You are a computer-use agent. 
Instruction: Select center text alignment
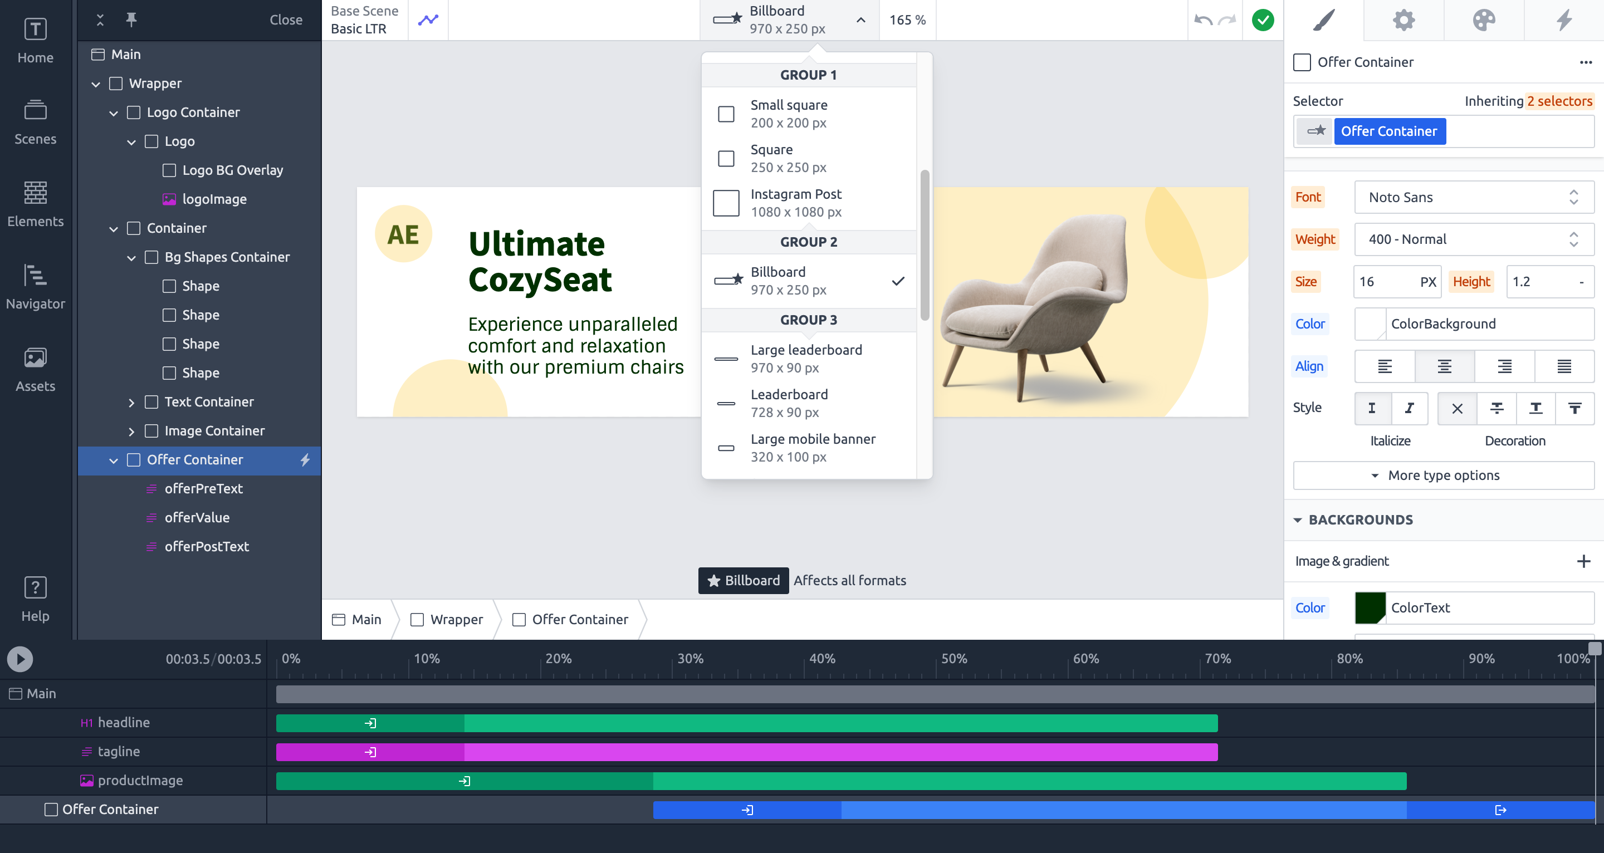pos(1444,366)
